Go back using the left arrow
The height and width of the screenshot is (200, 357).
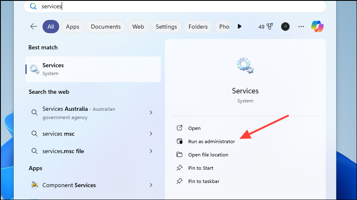(x=34, y=27)
